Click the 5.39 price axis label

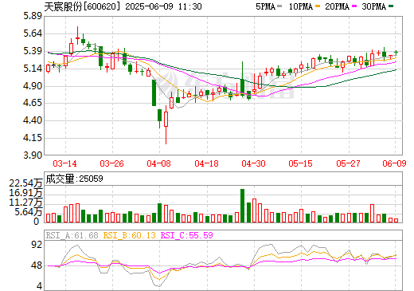pyautogui.click(x=33, y=51)
